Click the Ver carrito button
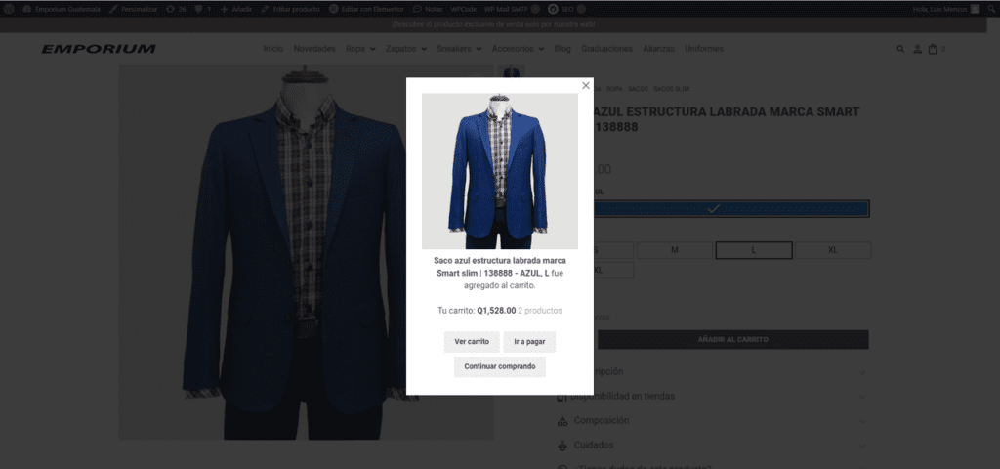Viewport: 1000px width, 469px height. pyautogui.click(x=472, y=341)
